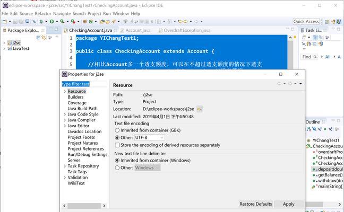Click the External Tools run icon

pos(73,21)
